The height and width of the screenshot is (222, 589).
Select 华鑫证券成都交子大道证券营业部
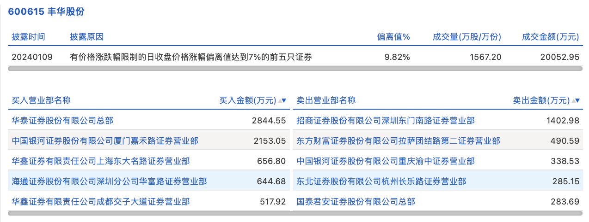[101, 201]
